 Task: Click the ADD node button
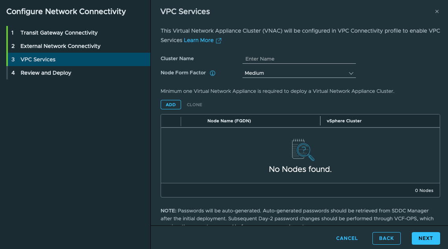tap(170, 105)
